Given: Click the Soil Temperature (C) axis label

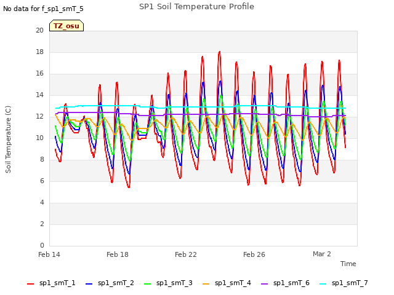Looking at the screenshot, I should tap(8, 140).
